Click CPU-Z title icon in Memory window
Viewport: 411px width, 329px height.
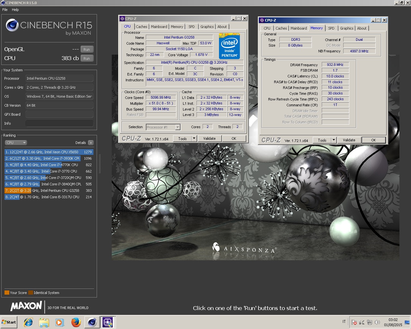[262, 20]
